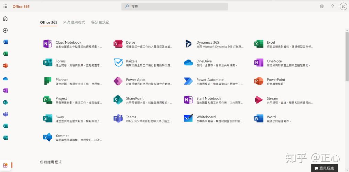The height and width of the screenshot is (172, 349).
Task: Open OneDrive from the left sidebar
Action: coord(6,79)
